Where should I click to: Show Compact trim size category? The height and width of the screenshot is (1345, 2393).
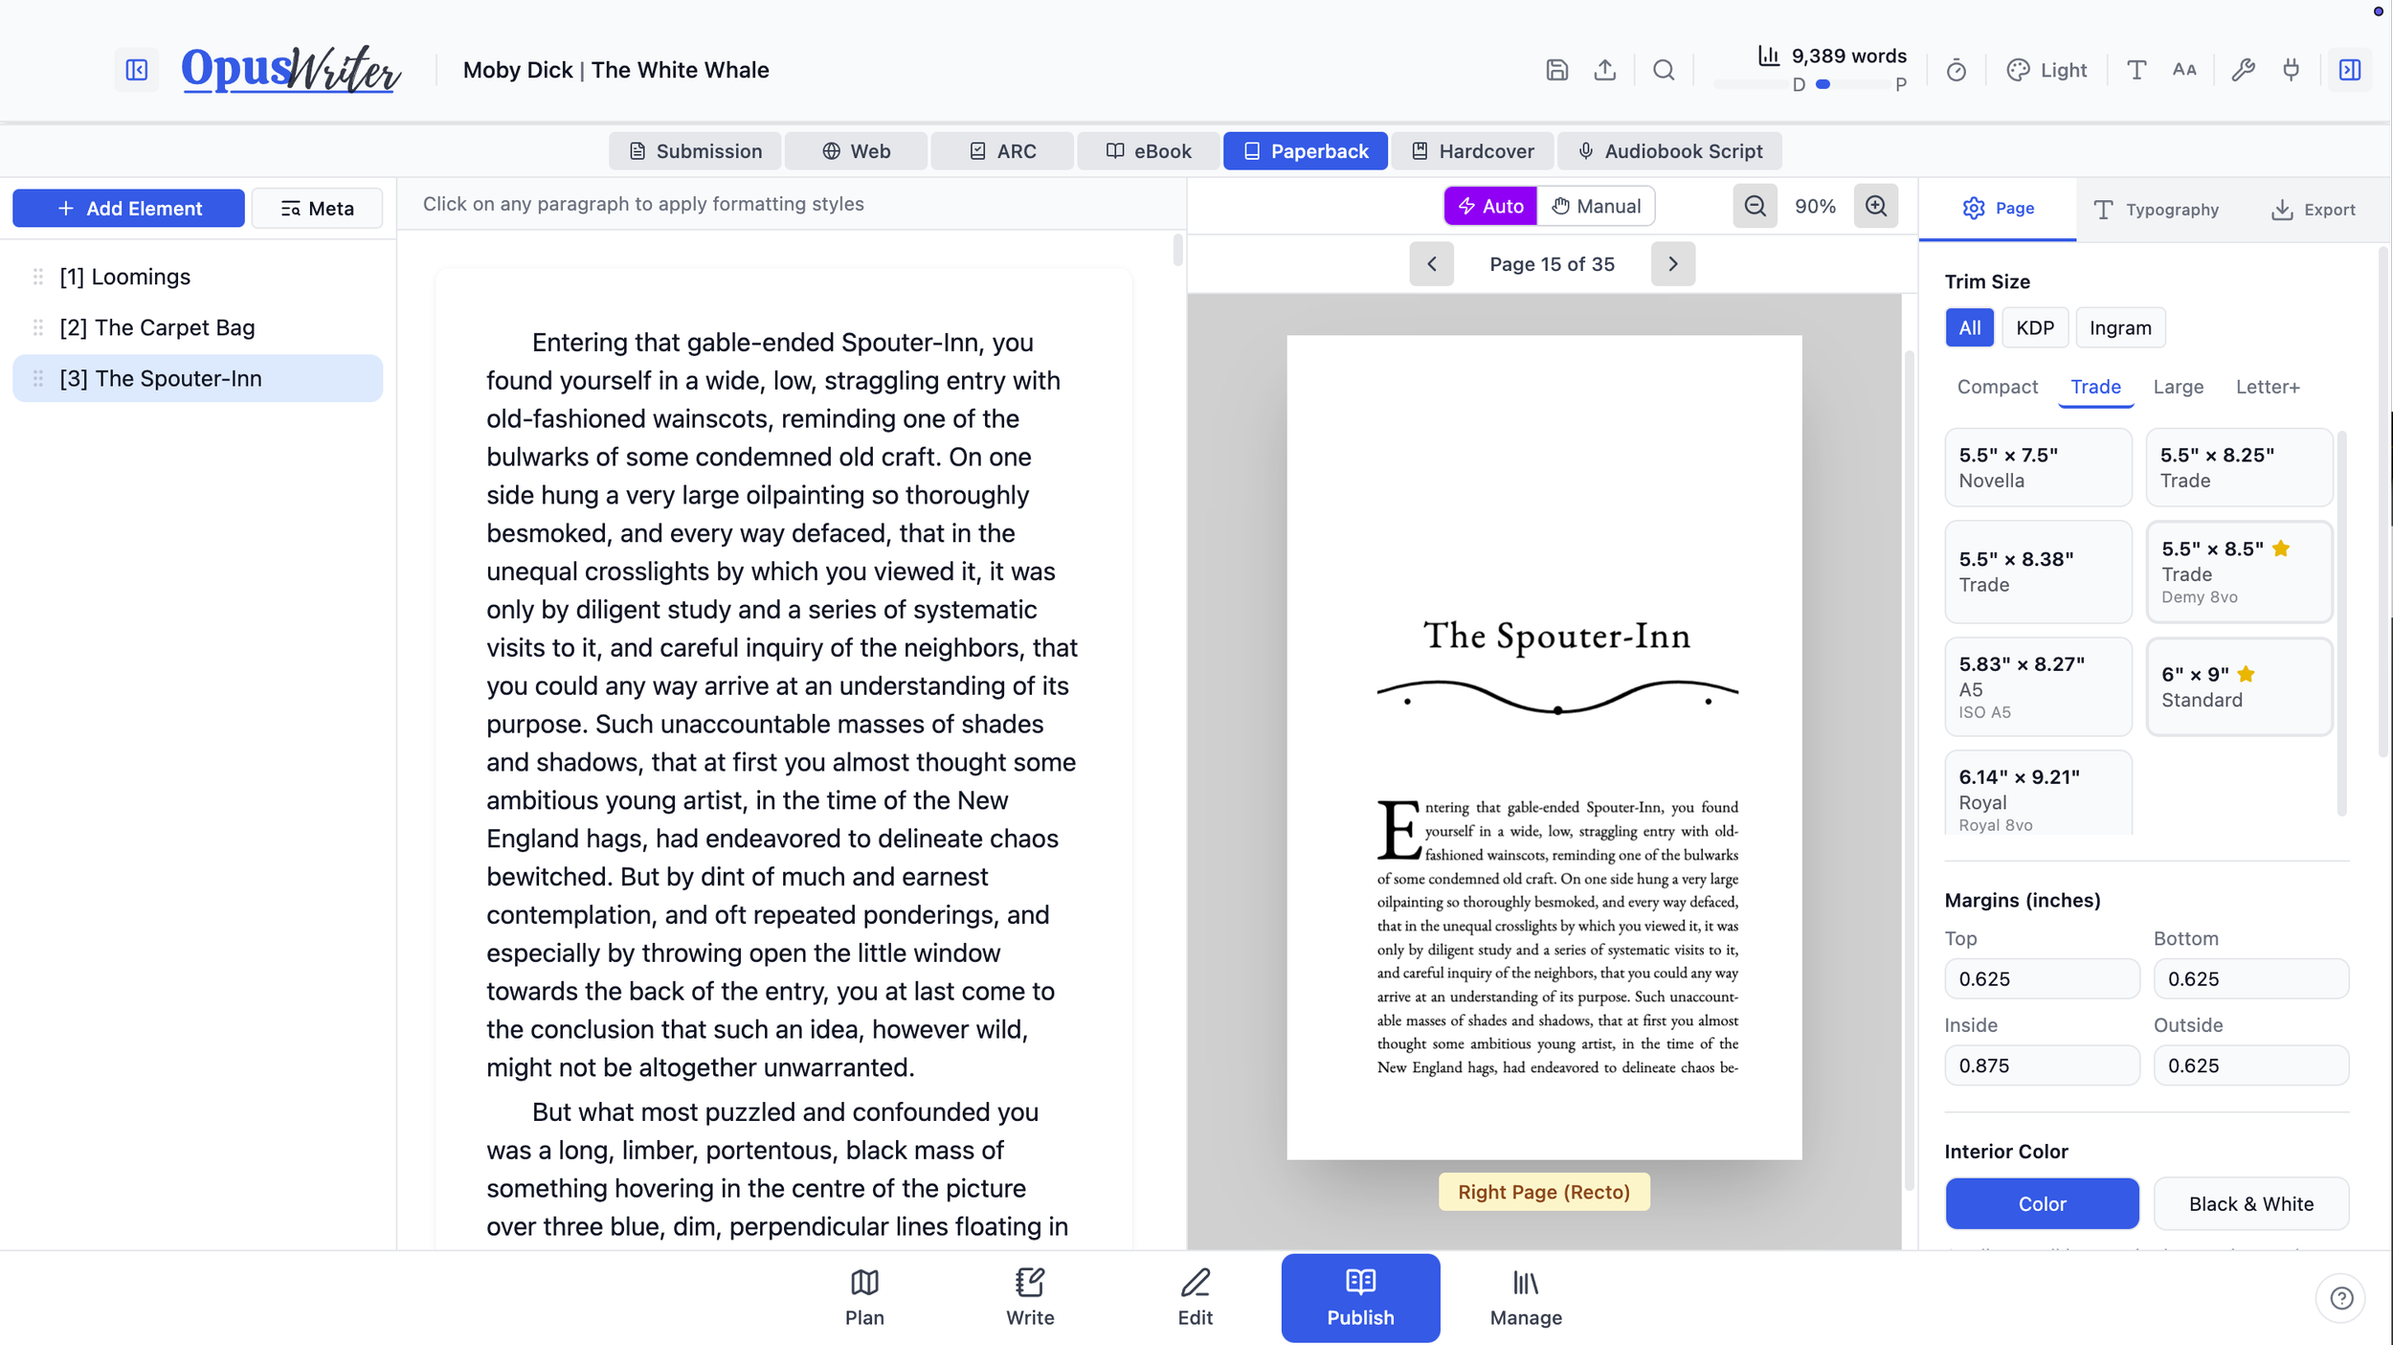point(1998,387)
